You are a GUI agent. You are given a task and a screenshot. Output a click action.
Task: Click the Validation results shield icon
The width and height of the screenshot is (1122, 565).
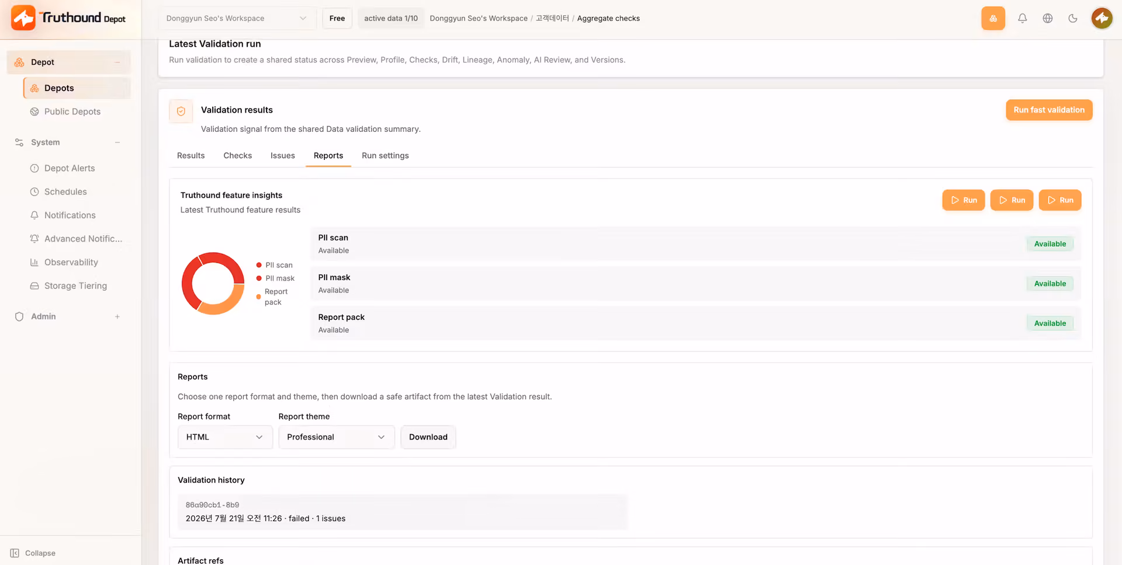click(x=181, y=111)
